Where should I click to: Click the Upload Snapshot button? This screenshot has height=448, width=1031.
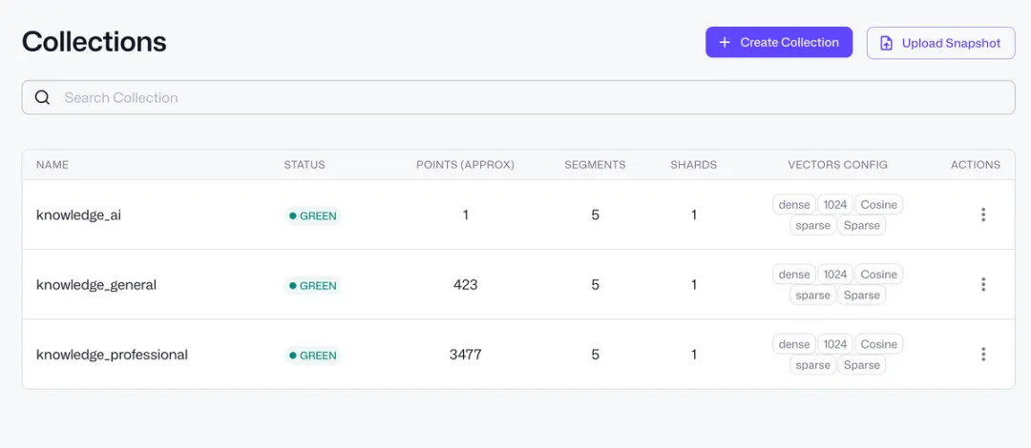point(940,43)
